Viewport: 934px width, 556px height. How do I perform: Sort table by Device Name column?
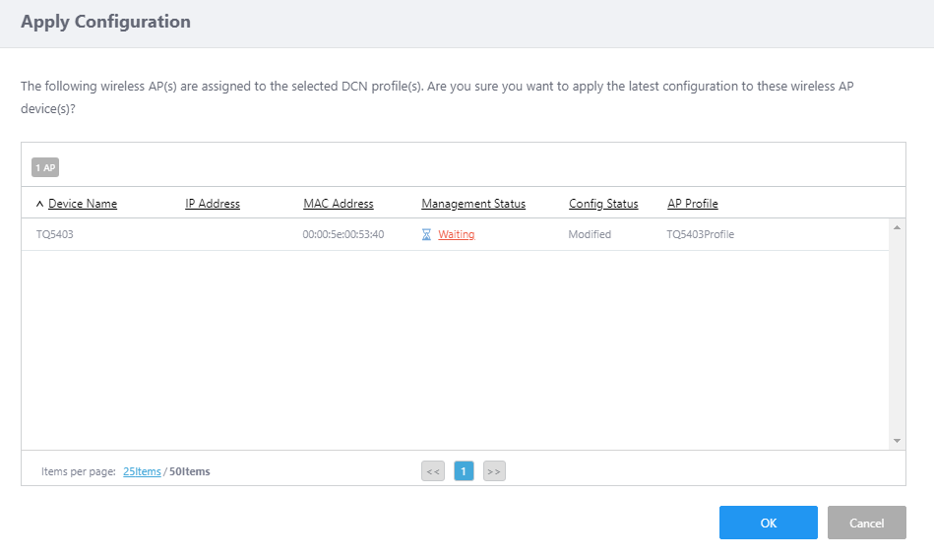coord(83,204)
